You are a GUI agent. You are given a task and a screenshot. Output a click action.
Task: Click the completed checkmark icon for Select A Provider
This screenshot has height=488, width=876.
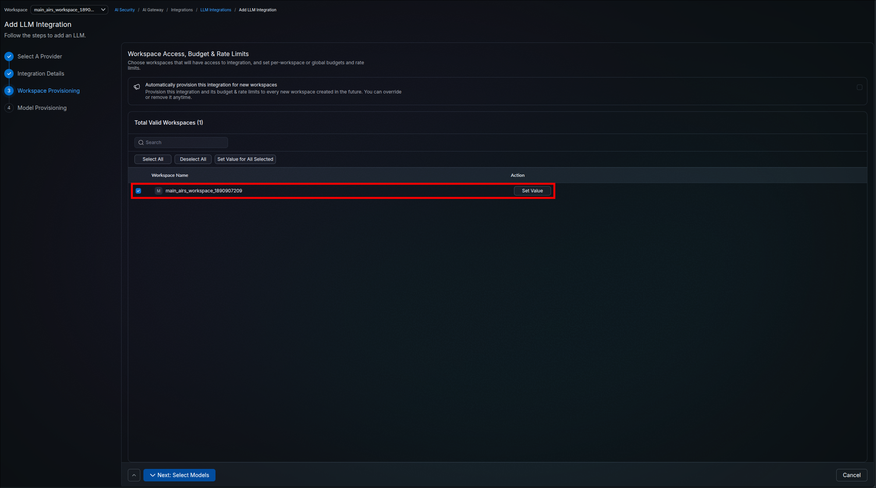click(9, 57)
